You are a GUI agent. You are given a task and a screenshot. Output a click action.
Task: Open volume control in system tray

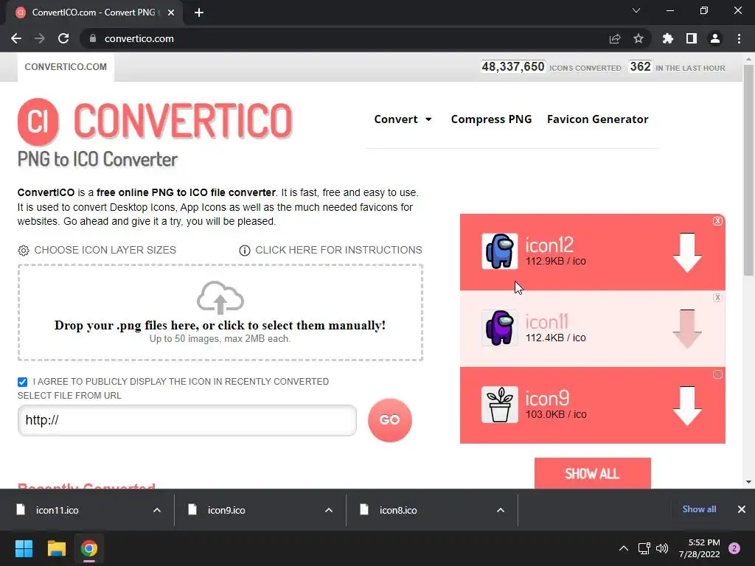tap(662, 548)
